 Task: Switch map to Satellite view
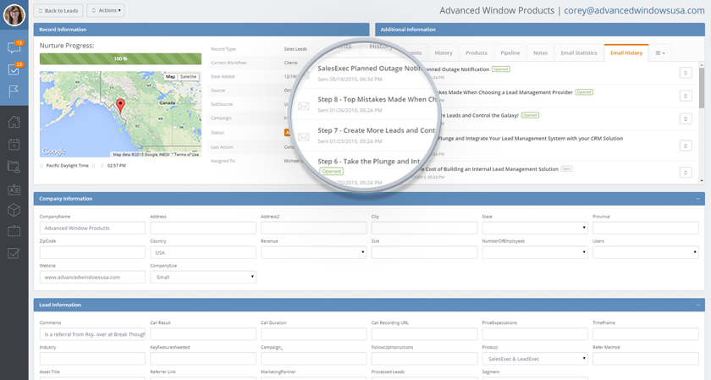point(188,77)
